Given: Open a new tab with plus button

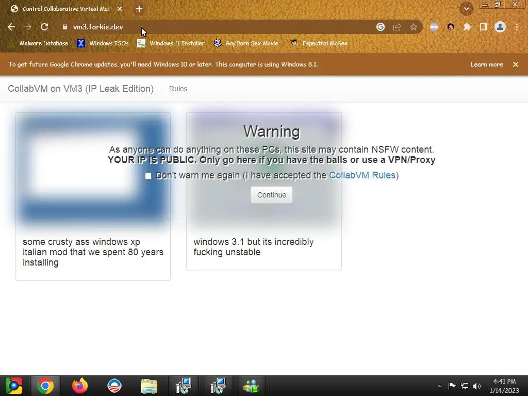Looking at the screenshot, I should click(x=139, y=9).
